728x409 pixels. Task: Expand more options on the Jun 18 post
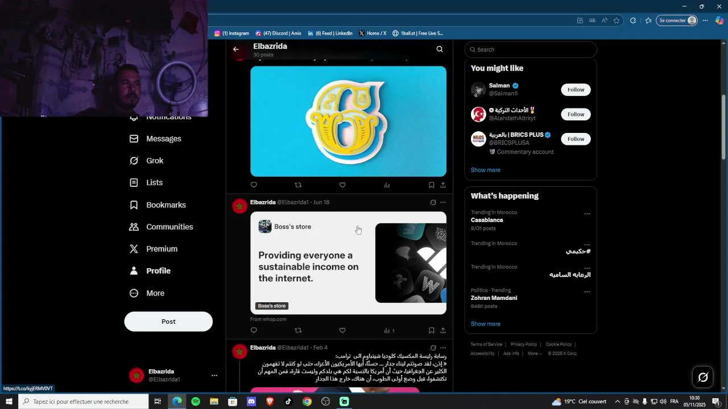tap(443, 202)
